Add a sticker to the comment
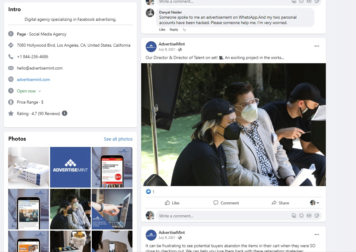The image size is (356, 252). (317, 216)
